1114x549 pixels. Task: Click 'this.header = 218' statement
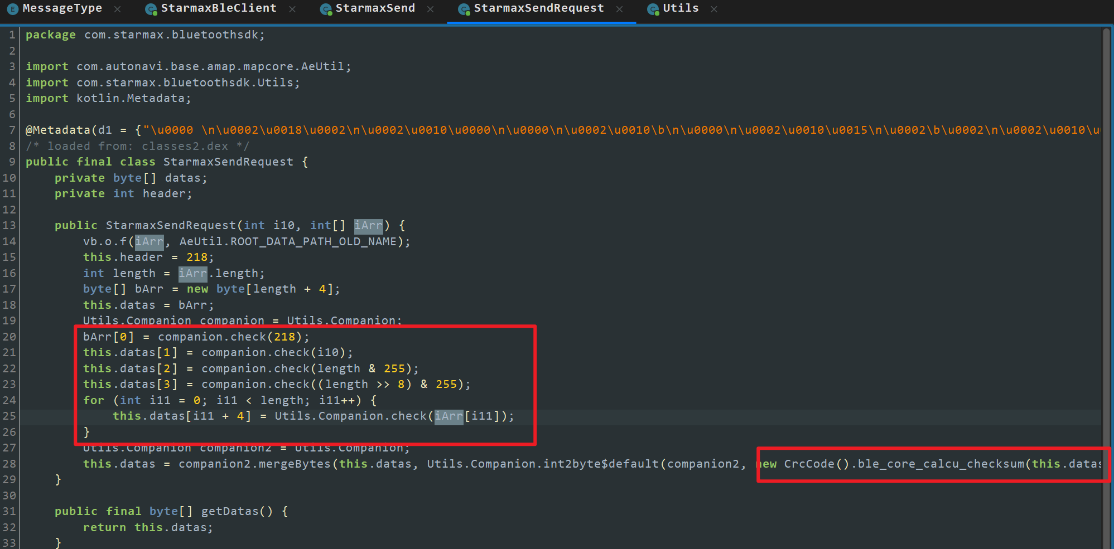coord(148,257)
